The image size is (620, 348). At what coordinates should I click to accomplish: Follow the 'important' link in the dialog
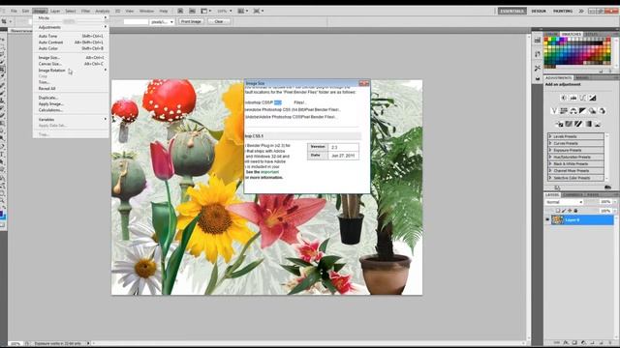point(269,172)
